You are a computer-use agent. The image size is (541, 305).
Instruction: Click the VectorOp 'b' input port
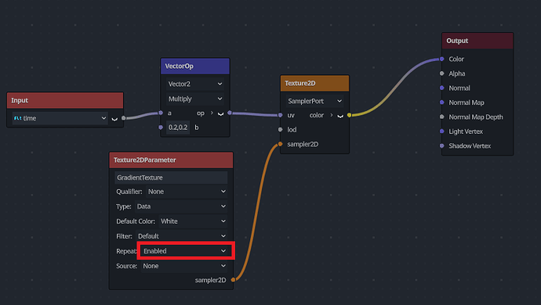click(x=161, y=127)
